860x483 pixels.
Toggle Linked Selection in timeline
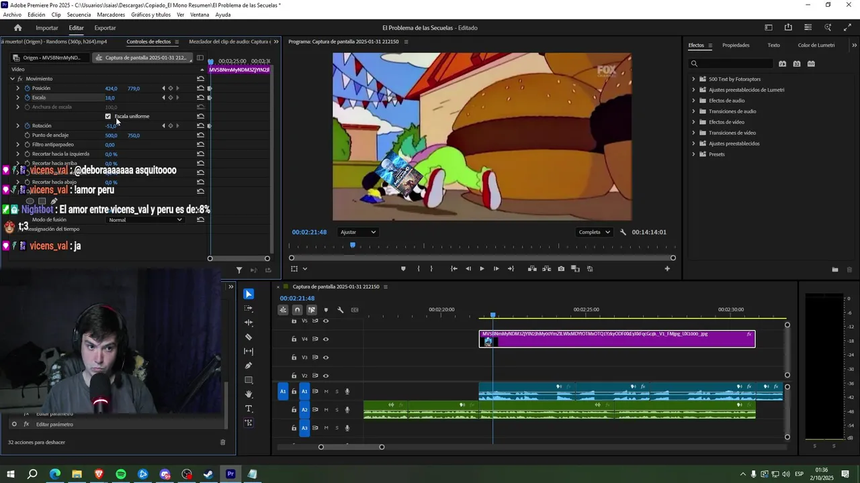click(x=312, y=310)
